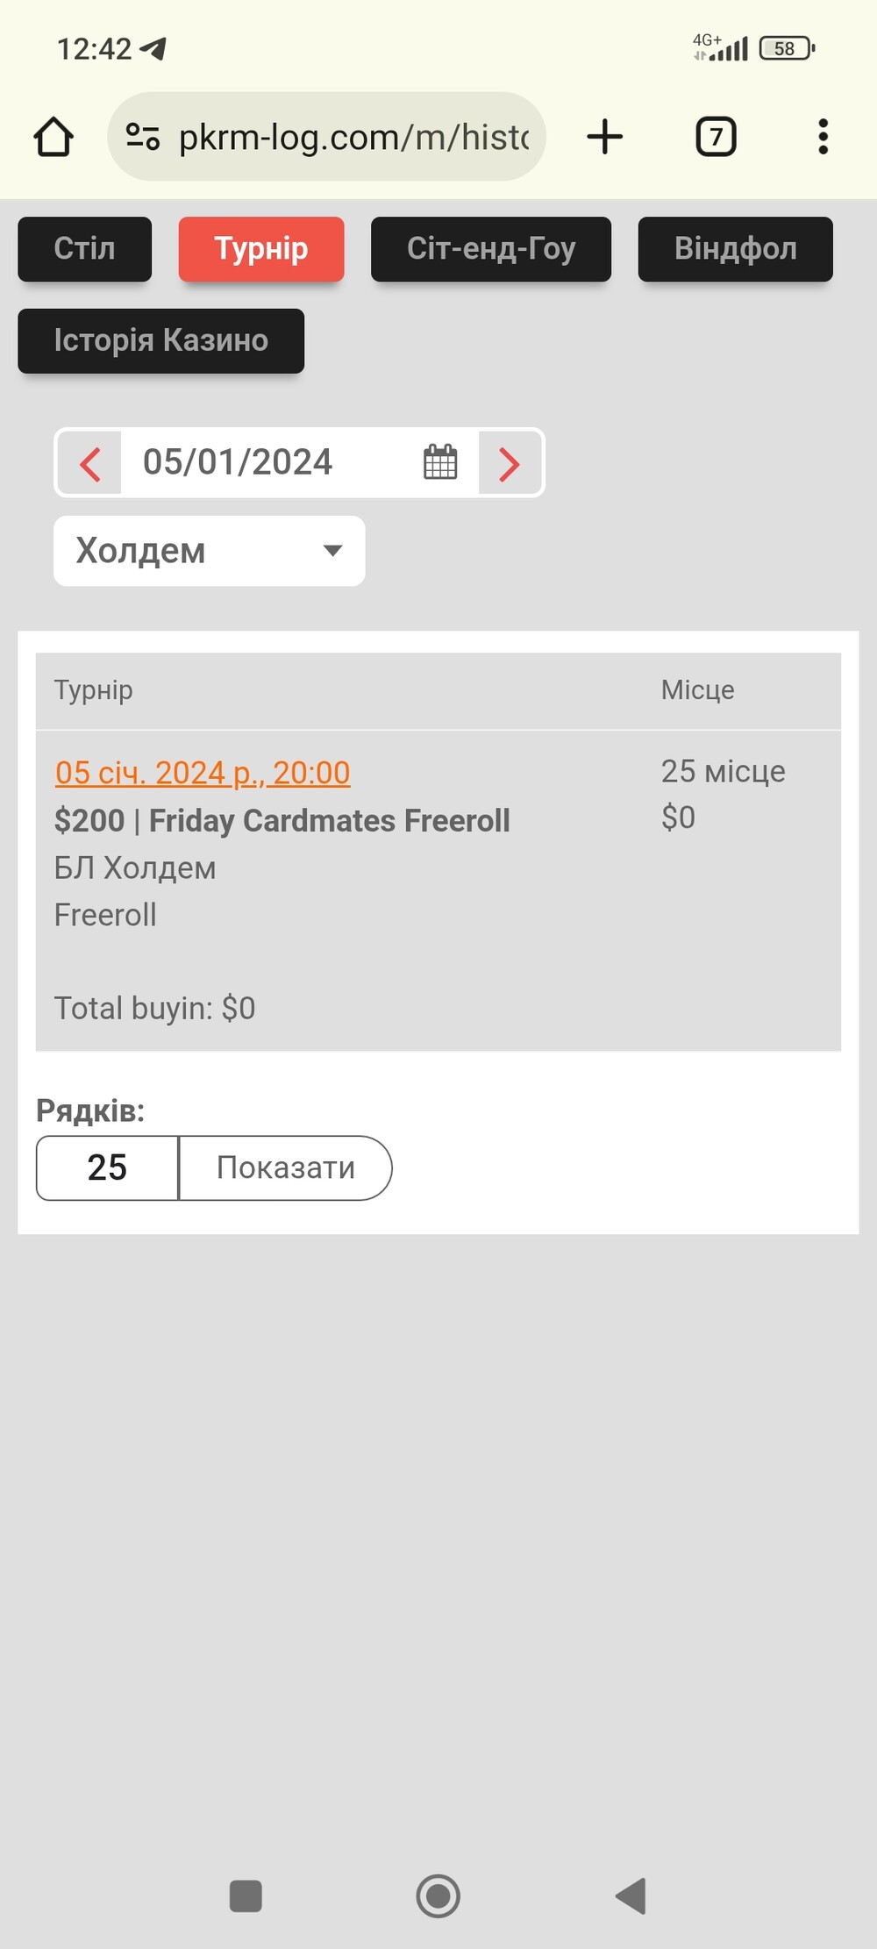This screenshot has height=1949, width=877.
Task: Expand the Холдем game type dropdown
Action: point(210,551)
